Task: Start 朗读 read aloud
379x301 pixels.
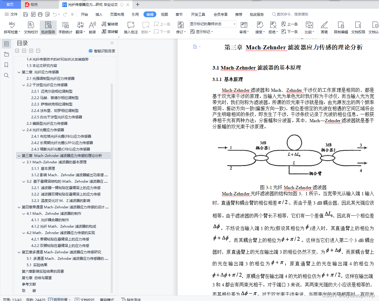Action: click(x=92, y=28)
